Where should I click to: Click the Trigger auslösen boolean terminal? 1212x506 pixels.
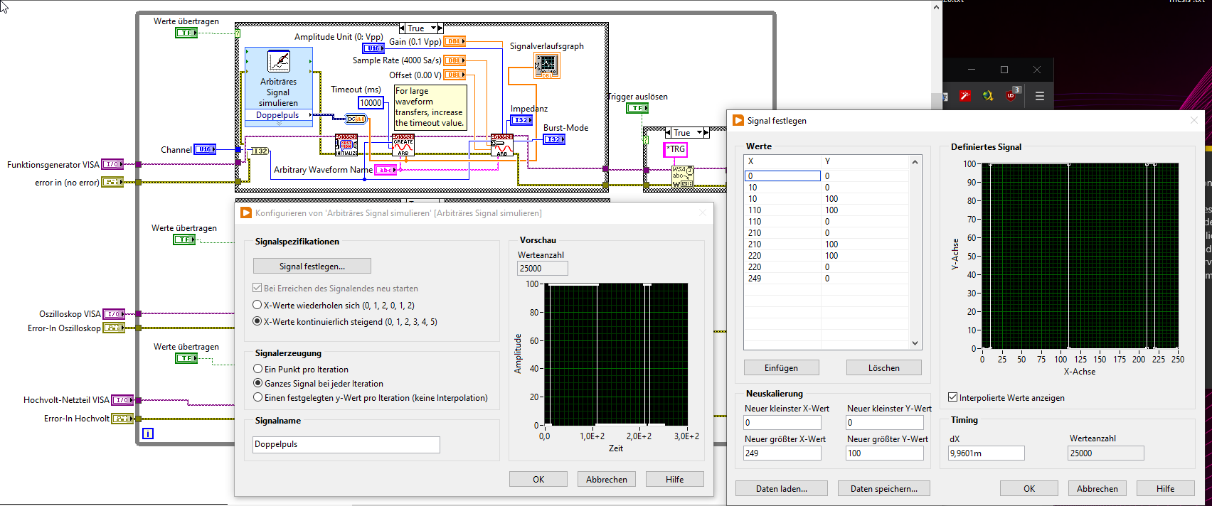[637, 108]
